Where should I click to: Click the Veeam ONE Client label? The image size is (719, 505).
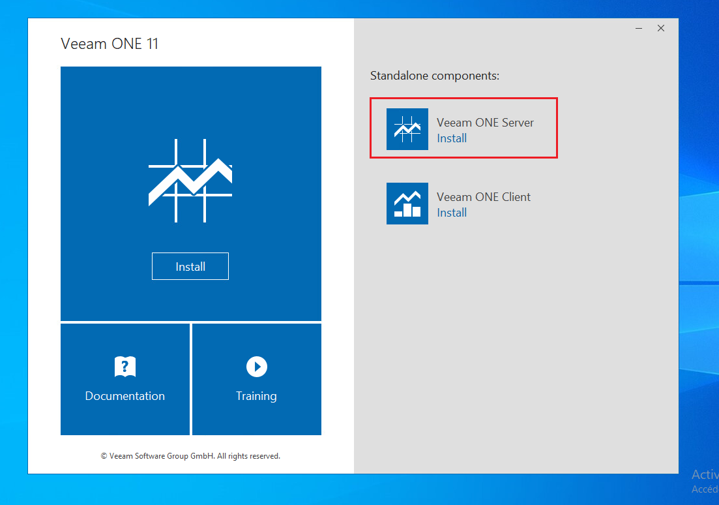tap(483, 197)
